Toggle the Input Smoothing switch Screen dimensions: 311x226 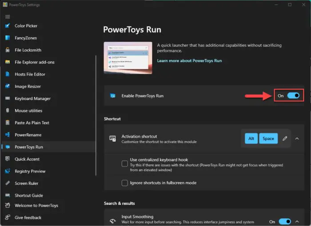click(285, 222)
